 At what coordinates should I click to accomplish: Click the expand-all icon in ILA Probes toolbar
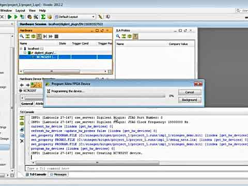tap(130, 36)
